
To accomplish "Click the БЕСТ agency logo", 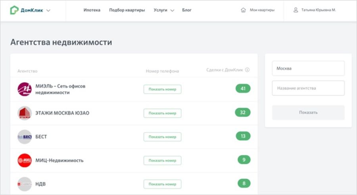I will pos(25,137).
